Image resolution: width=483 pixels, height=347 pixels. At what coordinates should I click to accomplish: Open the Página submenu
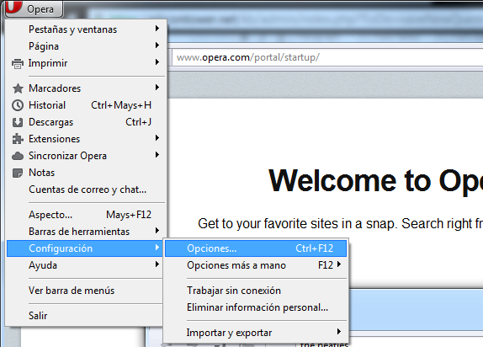pos(87,46)
